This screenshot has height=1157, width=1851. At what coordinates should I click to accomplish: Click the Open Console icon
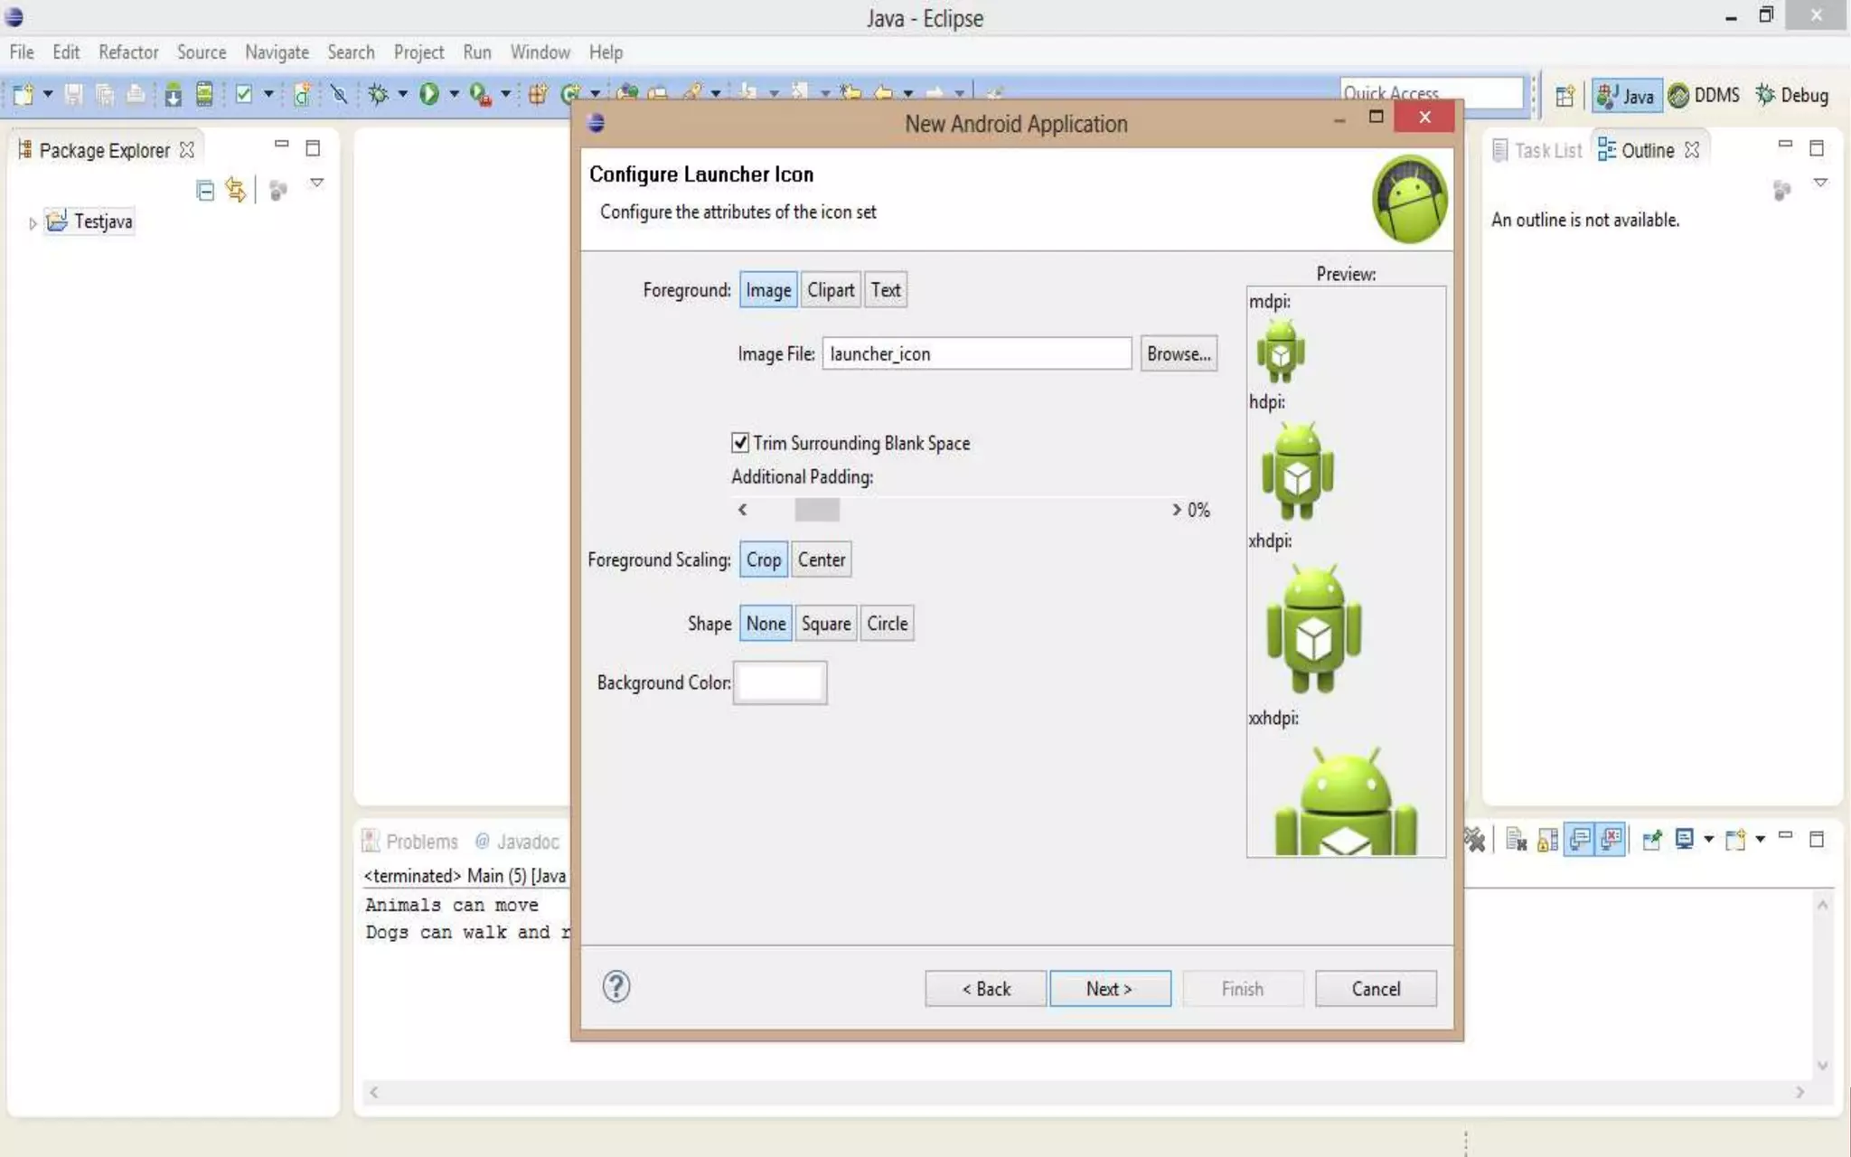tap(1735, 840)
